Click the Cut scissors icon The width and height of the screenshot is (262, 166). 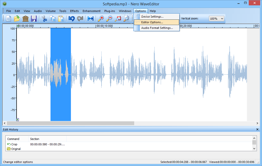(44, 19)
